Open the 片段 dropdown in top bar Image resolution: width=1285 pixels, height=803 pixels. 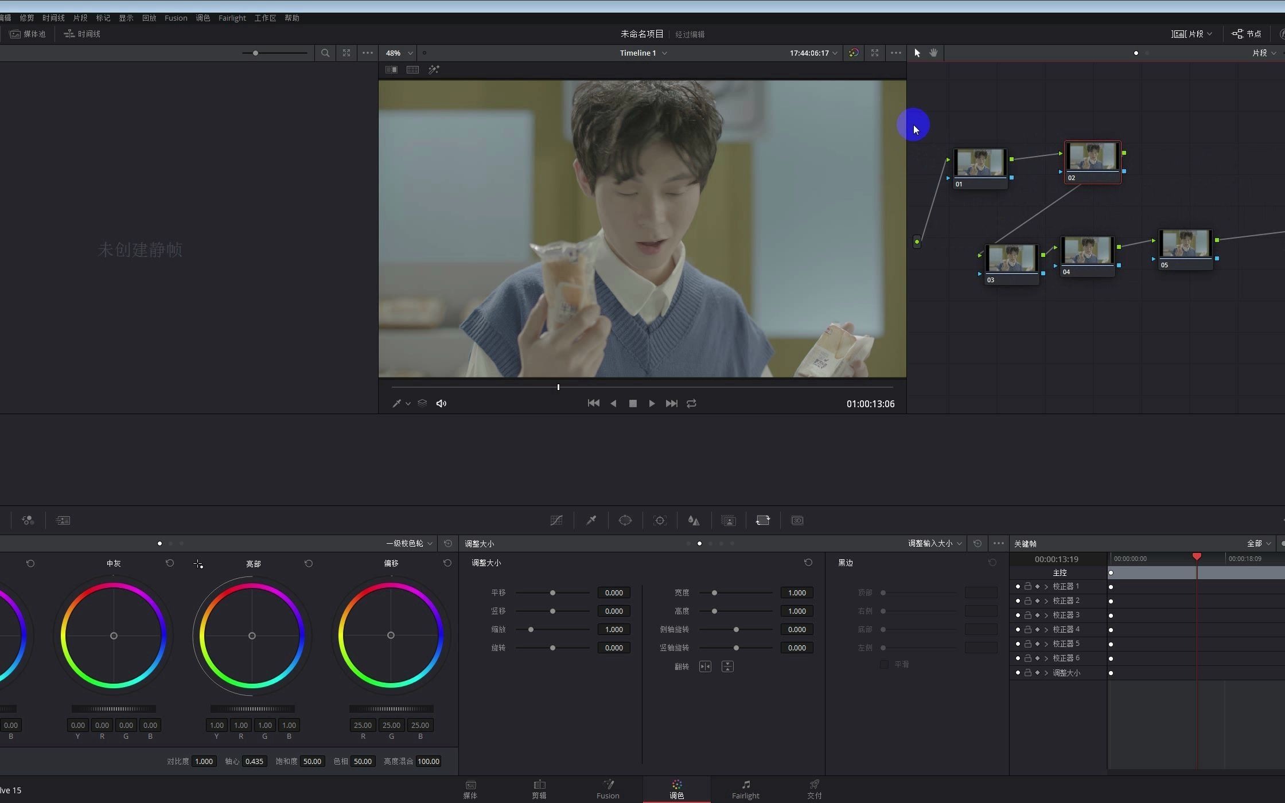1191,34
